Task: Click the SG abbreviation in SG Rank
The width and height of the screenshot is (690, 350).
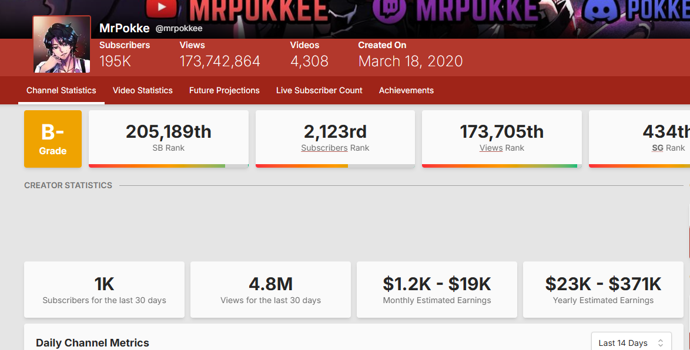Action: click(658, 148)
